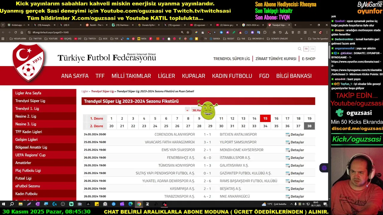
Task: Switch to the Kicklet.app browser tab
Action: [x=18, y=25]
